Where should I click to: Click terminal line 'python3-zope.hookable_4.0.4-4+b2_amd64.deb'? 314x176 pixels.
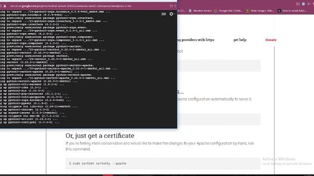click(x=55, y=12)
